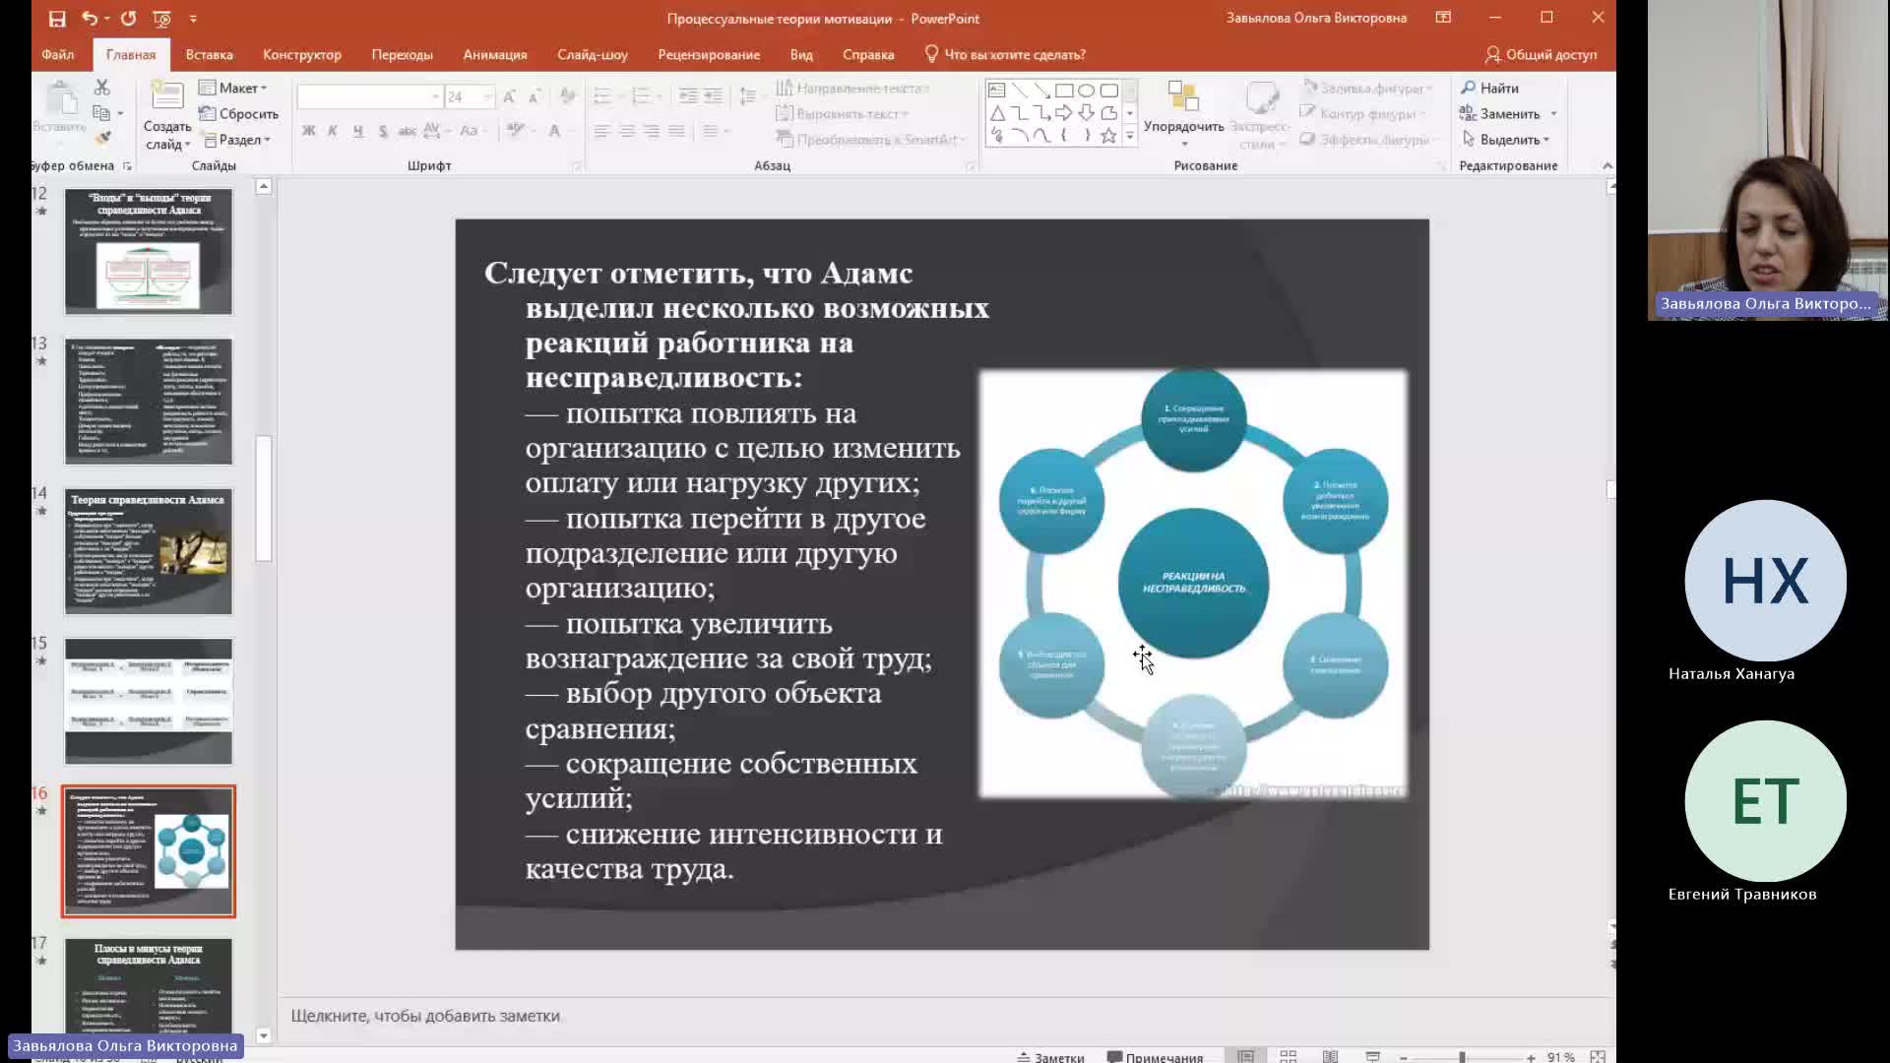Click the 'Что вы хотите сделать?' search box
Image resolution: width=1890 pixels, height=1063 pixels.
click(x=1005, y=54)
